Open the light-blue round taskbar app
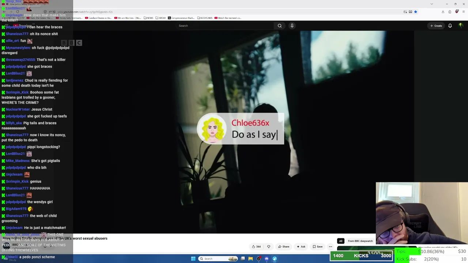Screen dimensions: 468x263 pos(275,259)
